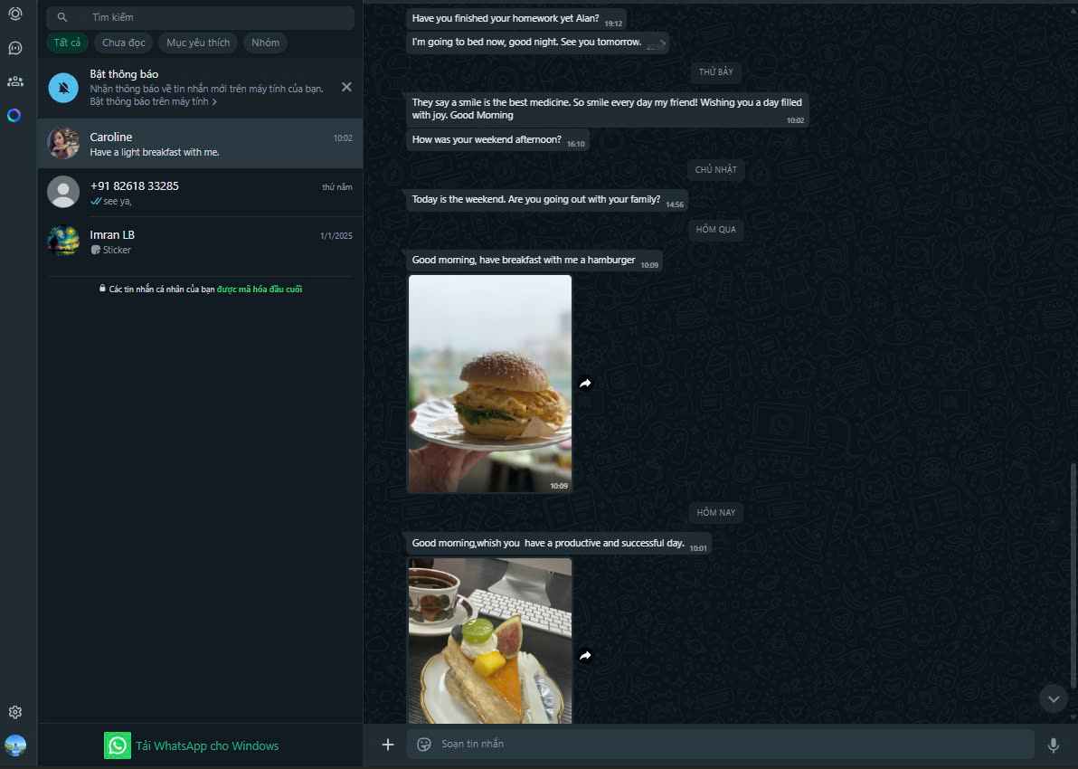Open Meta AI circle icon
The width and height of the screenshot is (1078, 769).
click(x=14, y=115)
